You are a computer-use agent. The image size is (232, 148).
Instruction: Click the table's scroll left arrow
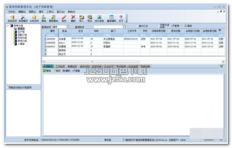click(44, 61)
